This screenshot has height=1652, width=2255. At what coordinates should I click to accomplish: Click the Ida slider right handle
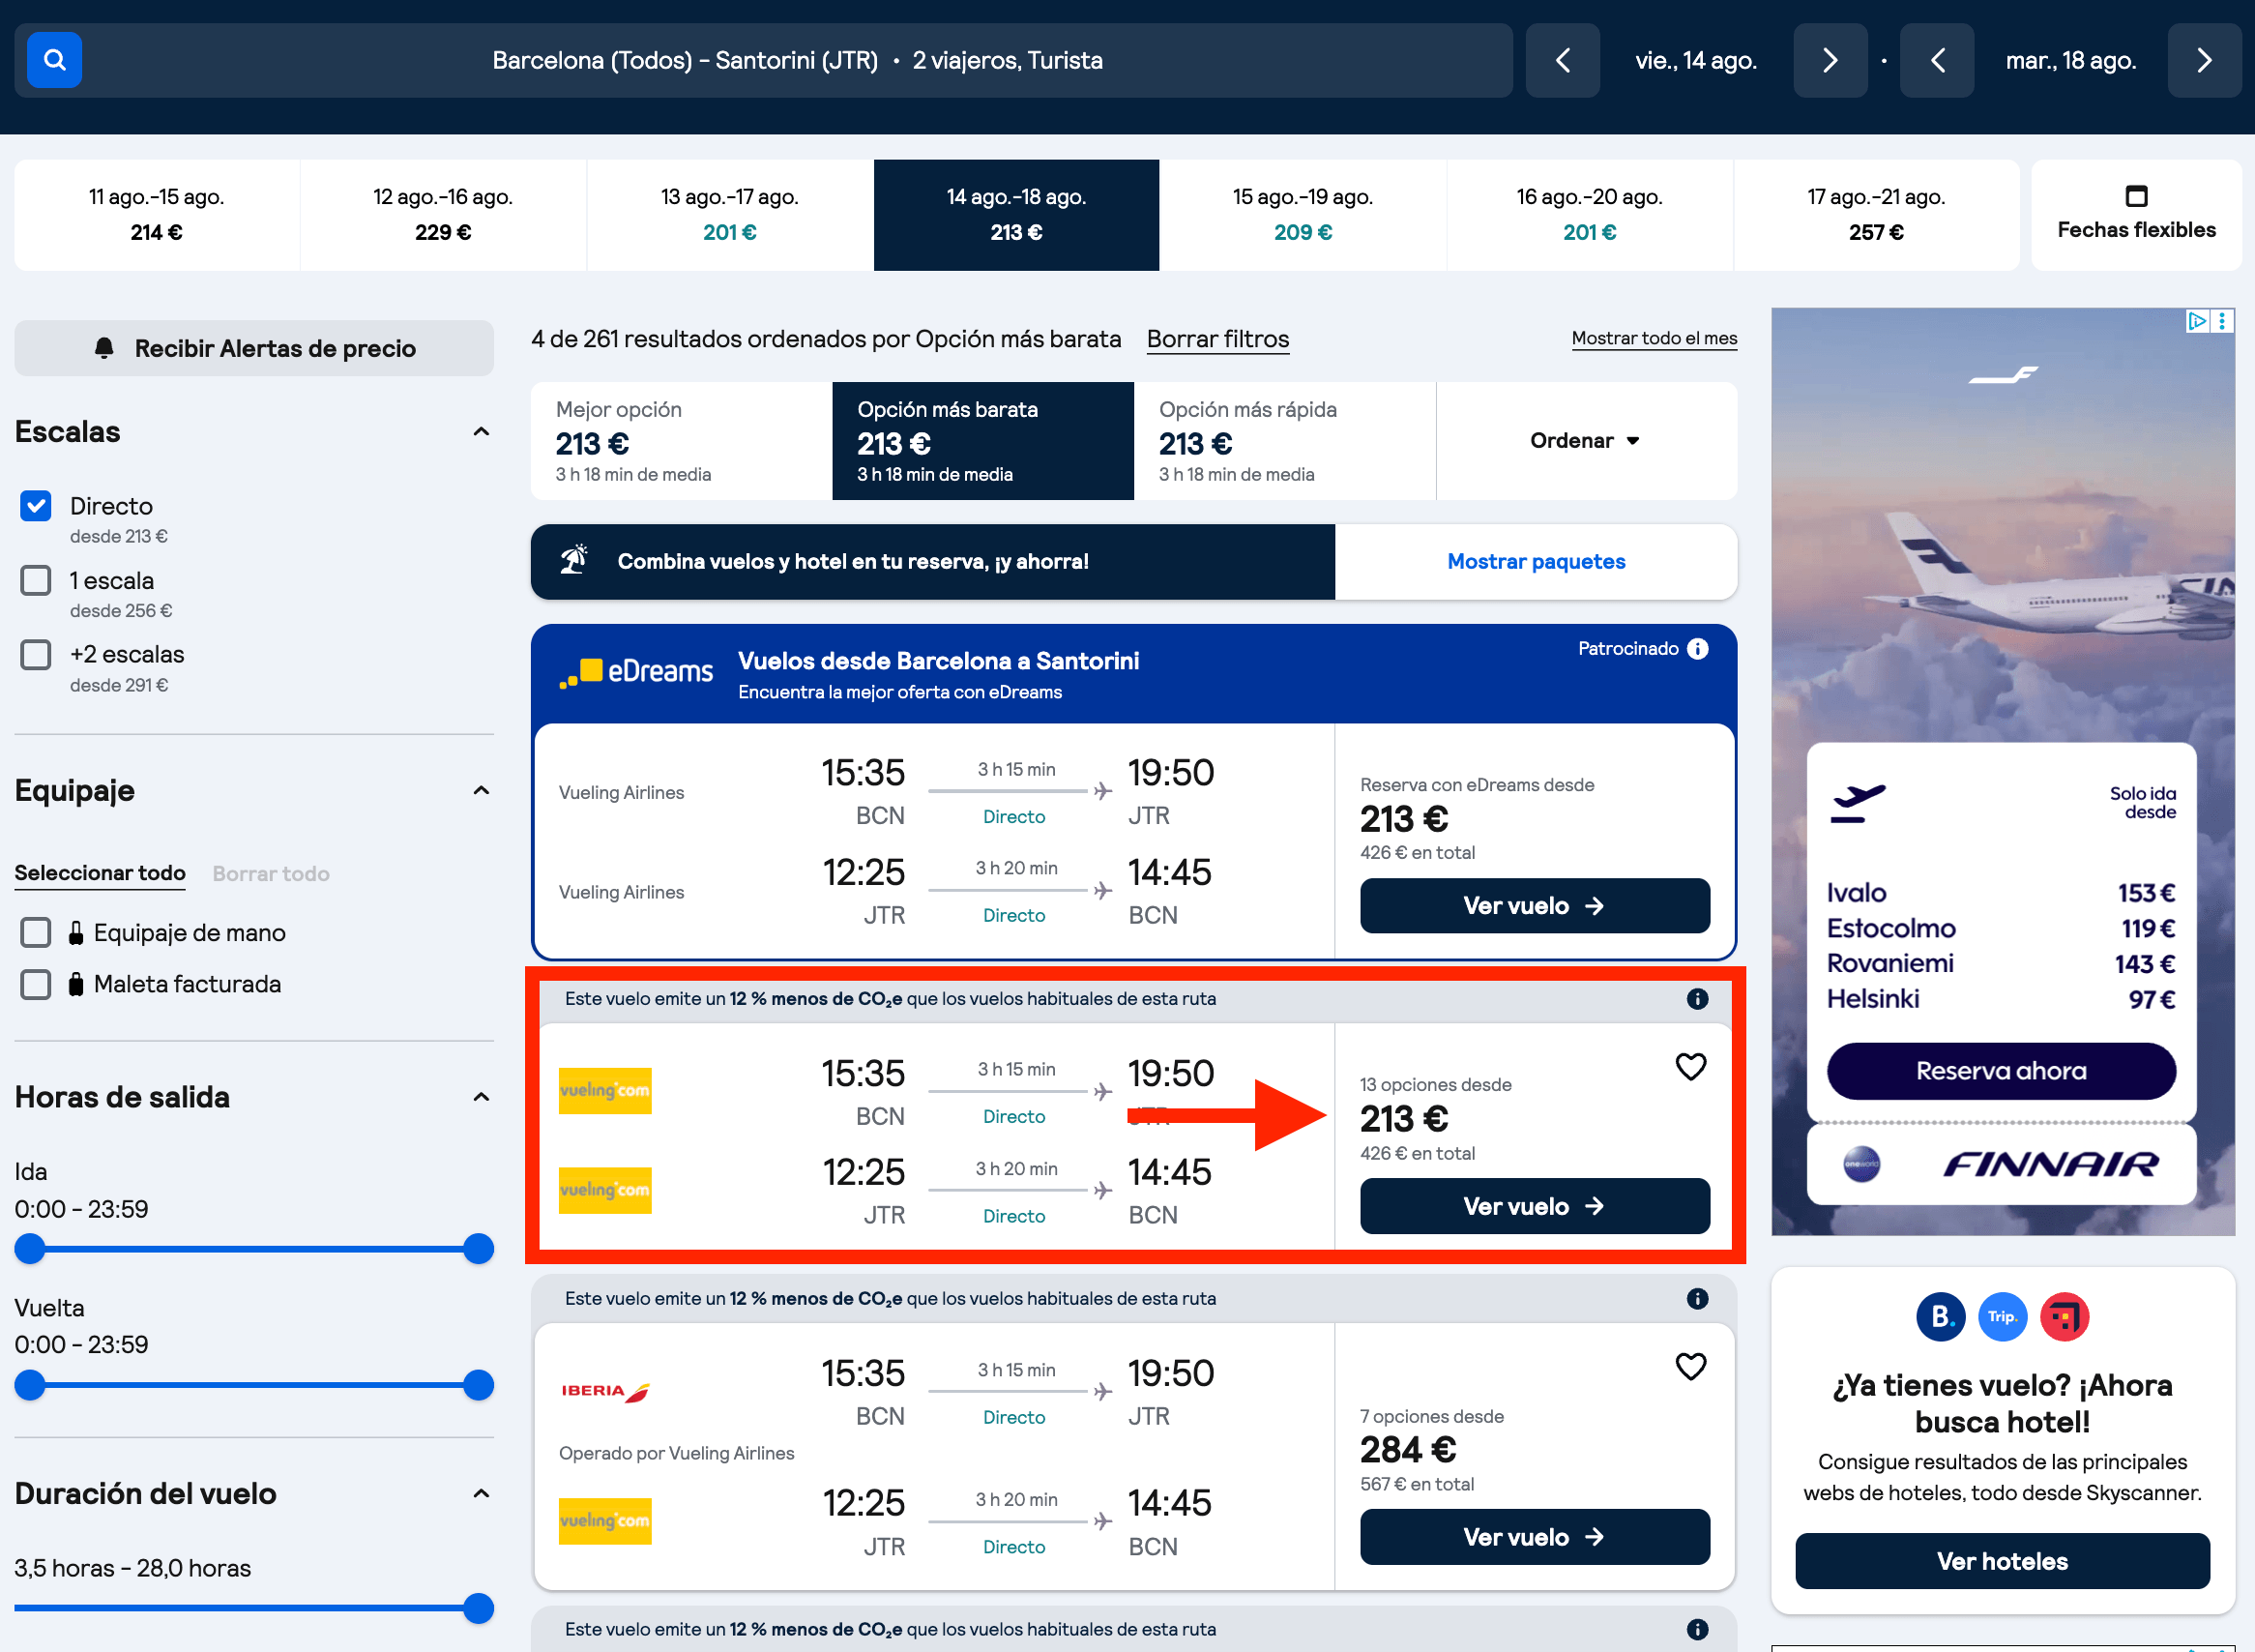tap(479, 1248)
